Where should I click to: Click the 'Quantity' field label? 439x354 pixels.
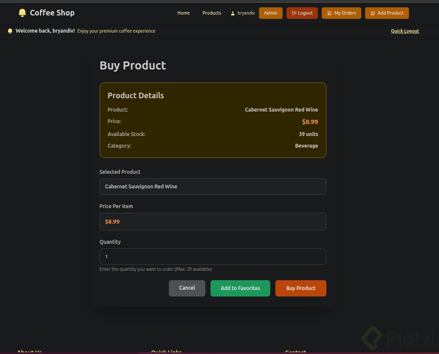coord(110,242)
